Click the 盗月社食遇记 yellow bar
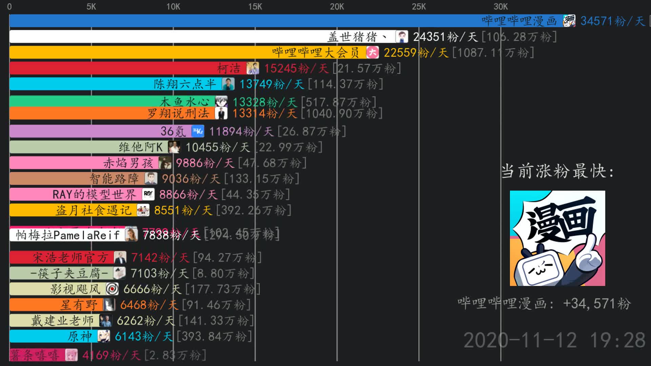651x366 pixels. tap(32, 210)
